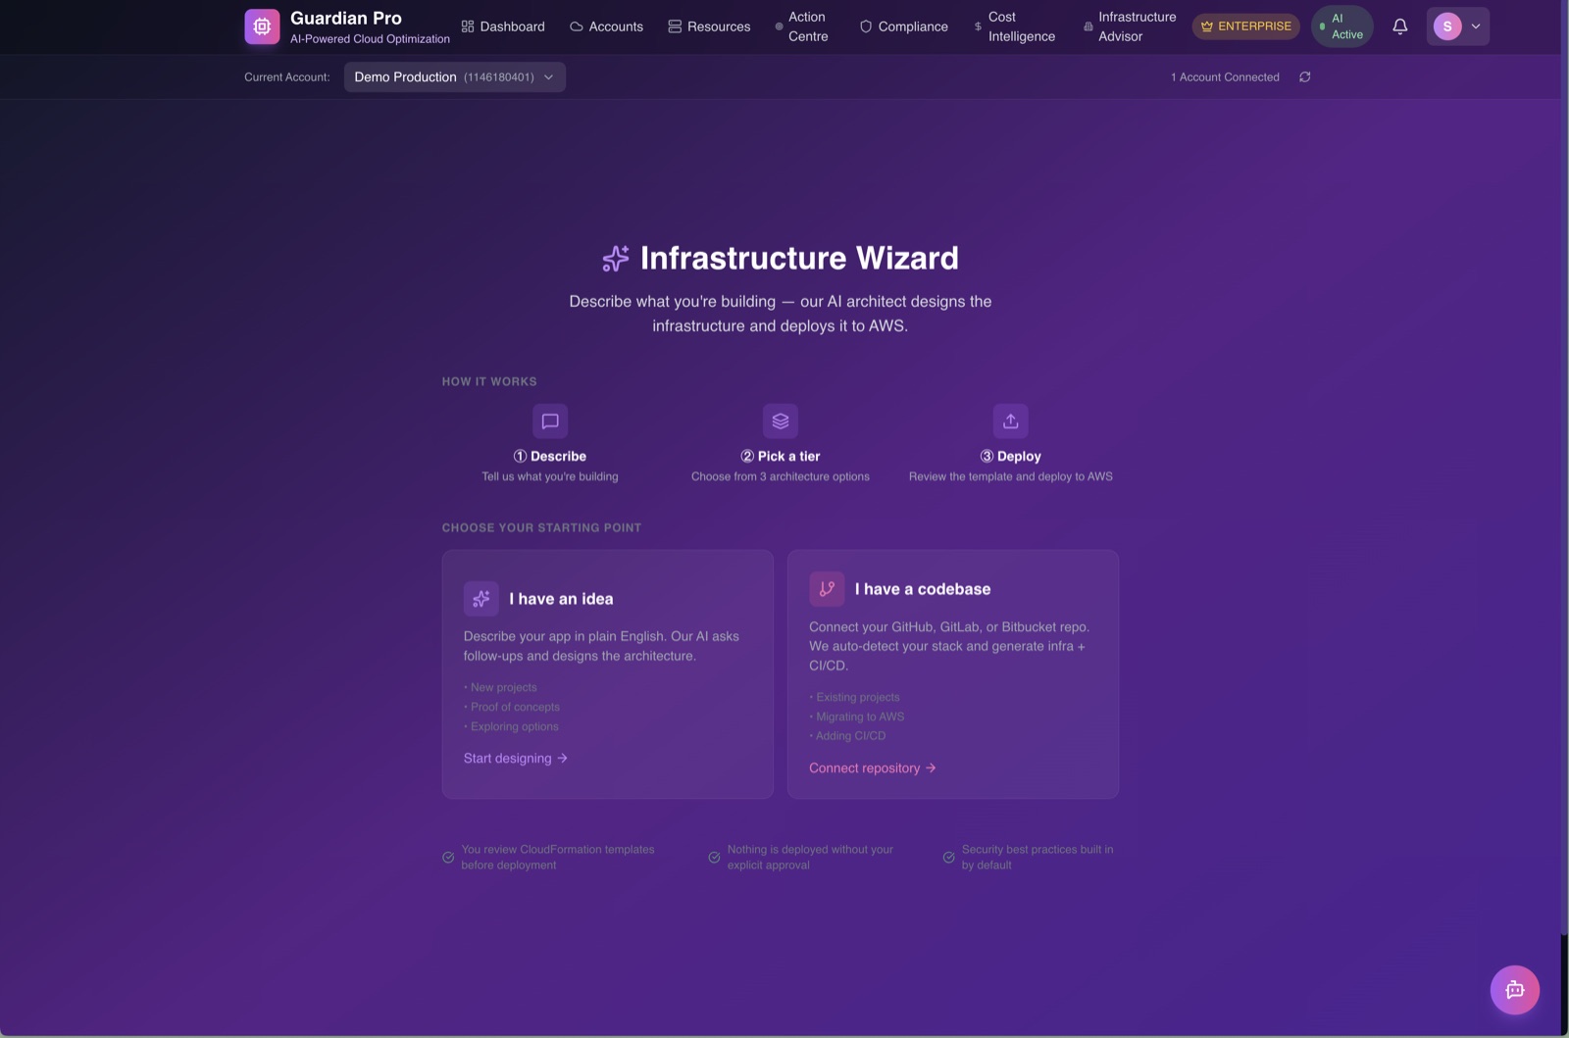Click the Start designing link
This screenshot has height=1038, width=1569.
point(515,759)
